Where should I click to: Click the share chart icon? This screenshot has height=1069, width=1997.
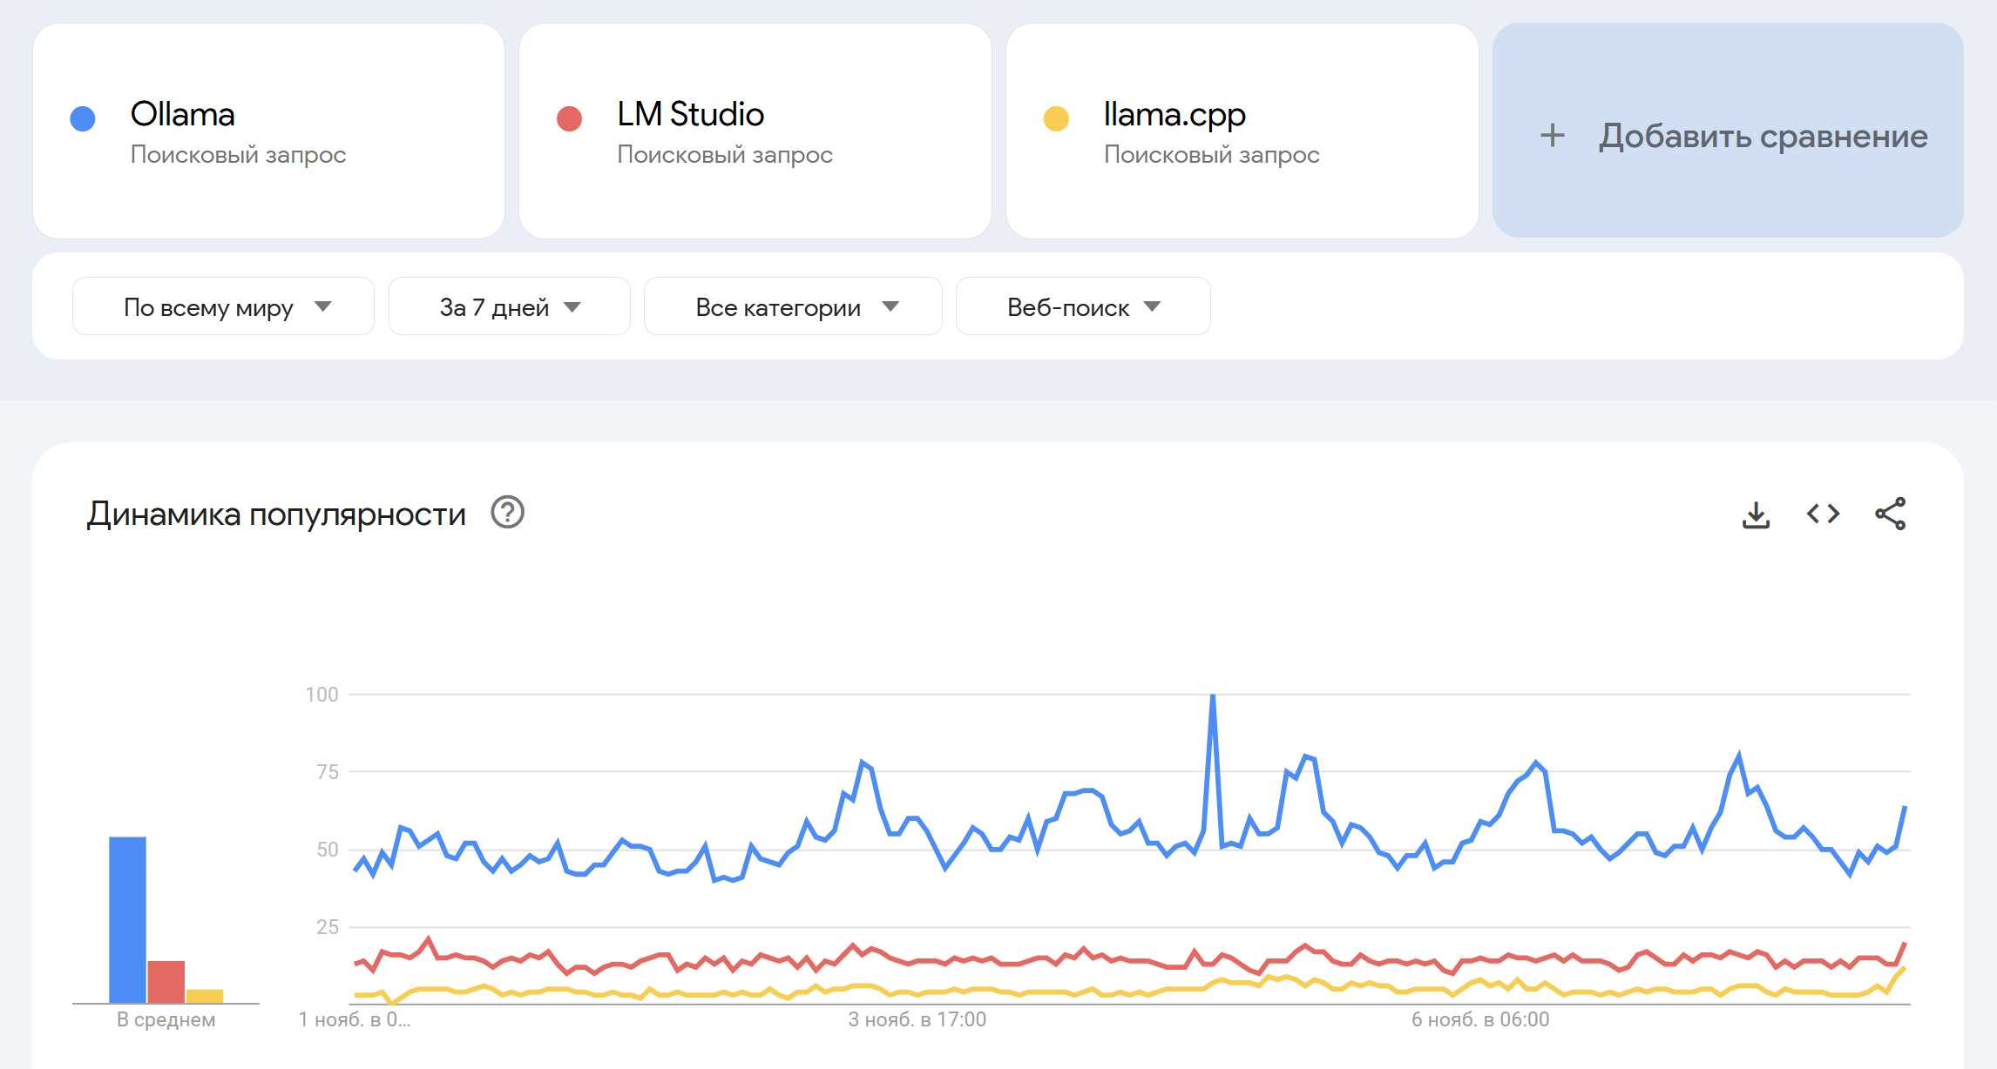coord(1890,514)
